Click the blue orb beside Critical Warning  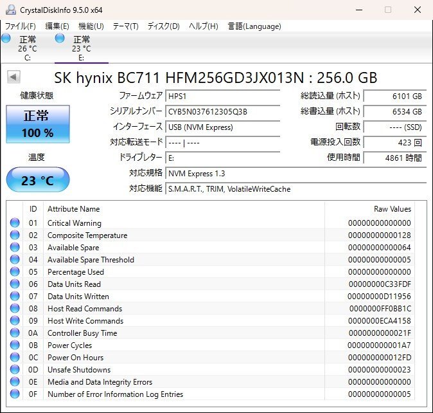(15, 223)
